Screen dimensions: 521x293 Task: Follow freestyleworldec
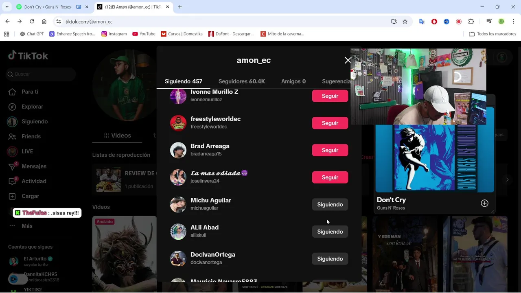(330, 123)
